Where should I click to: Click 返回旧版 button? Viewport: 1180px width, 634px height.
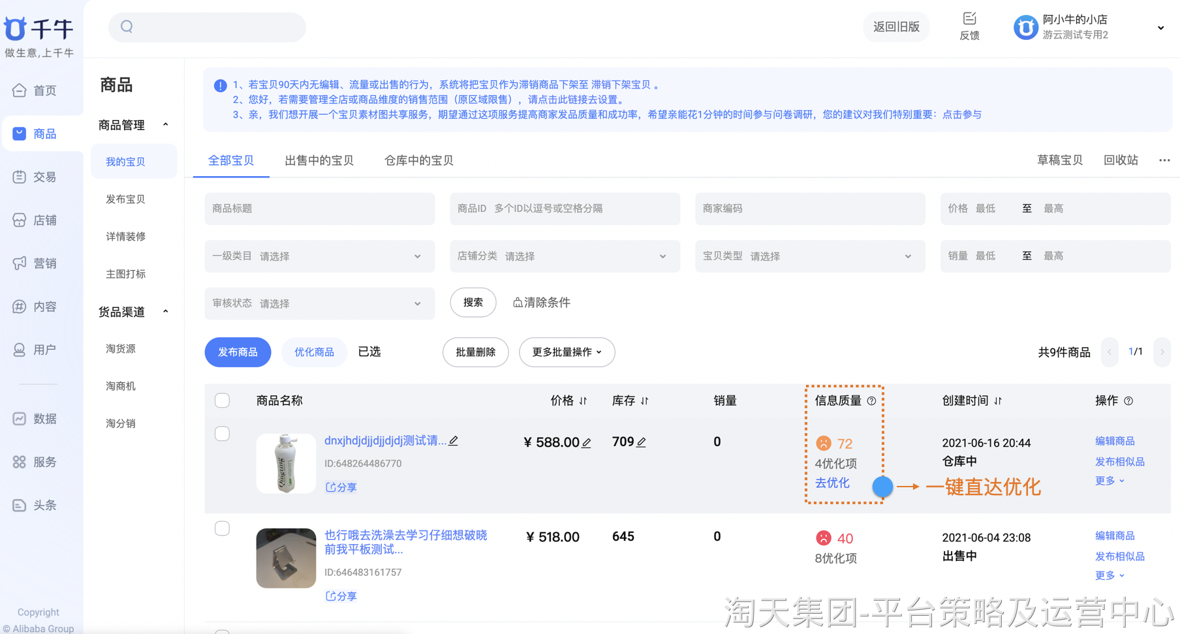(896, 27)
